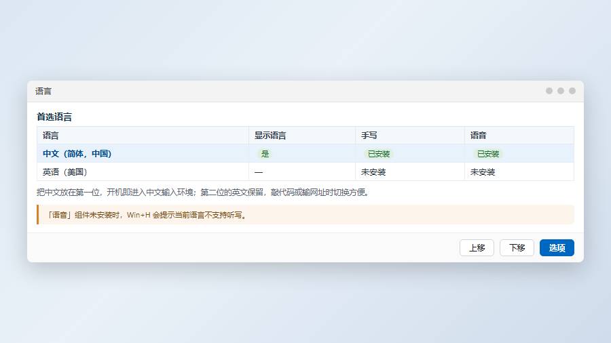Click the description text about 中文放在第一位

[204, 193]
